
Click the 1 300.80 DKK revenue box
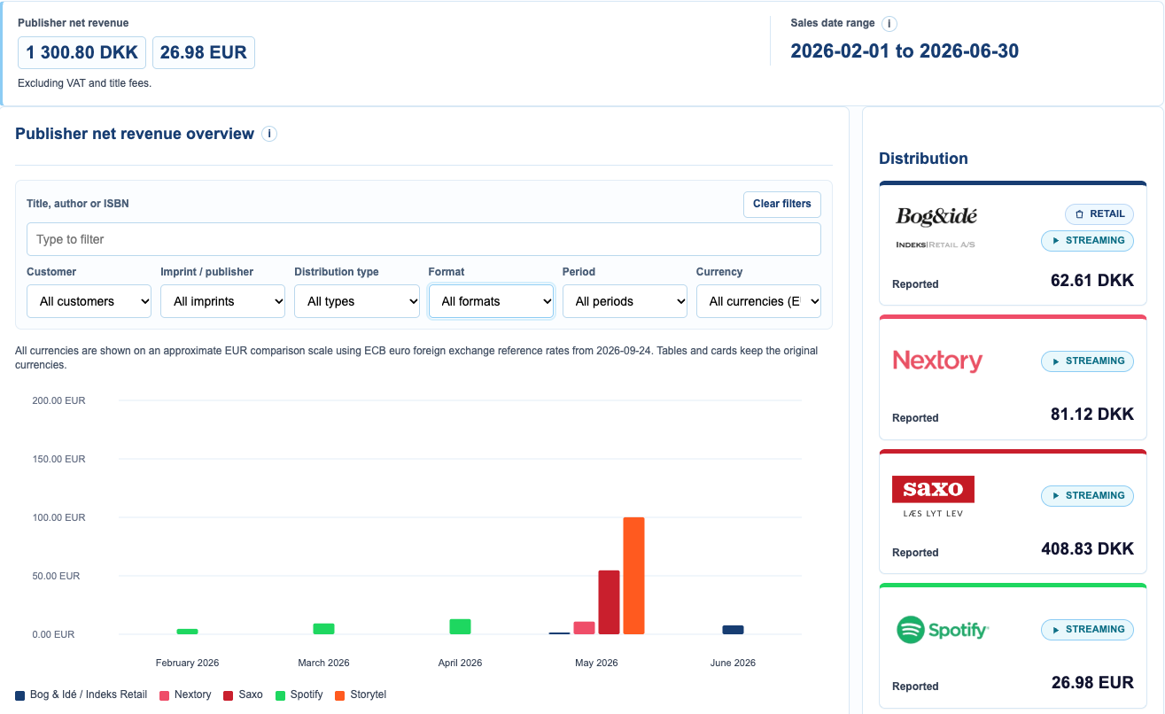point(82,52)
